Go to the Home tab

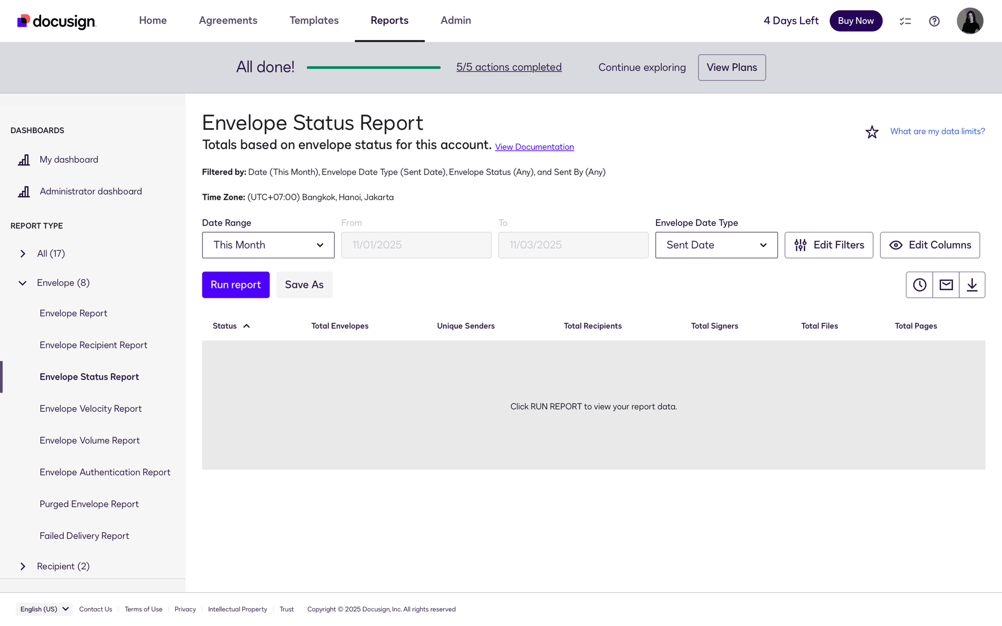(153, 20)
